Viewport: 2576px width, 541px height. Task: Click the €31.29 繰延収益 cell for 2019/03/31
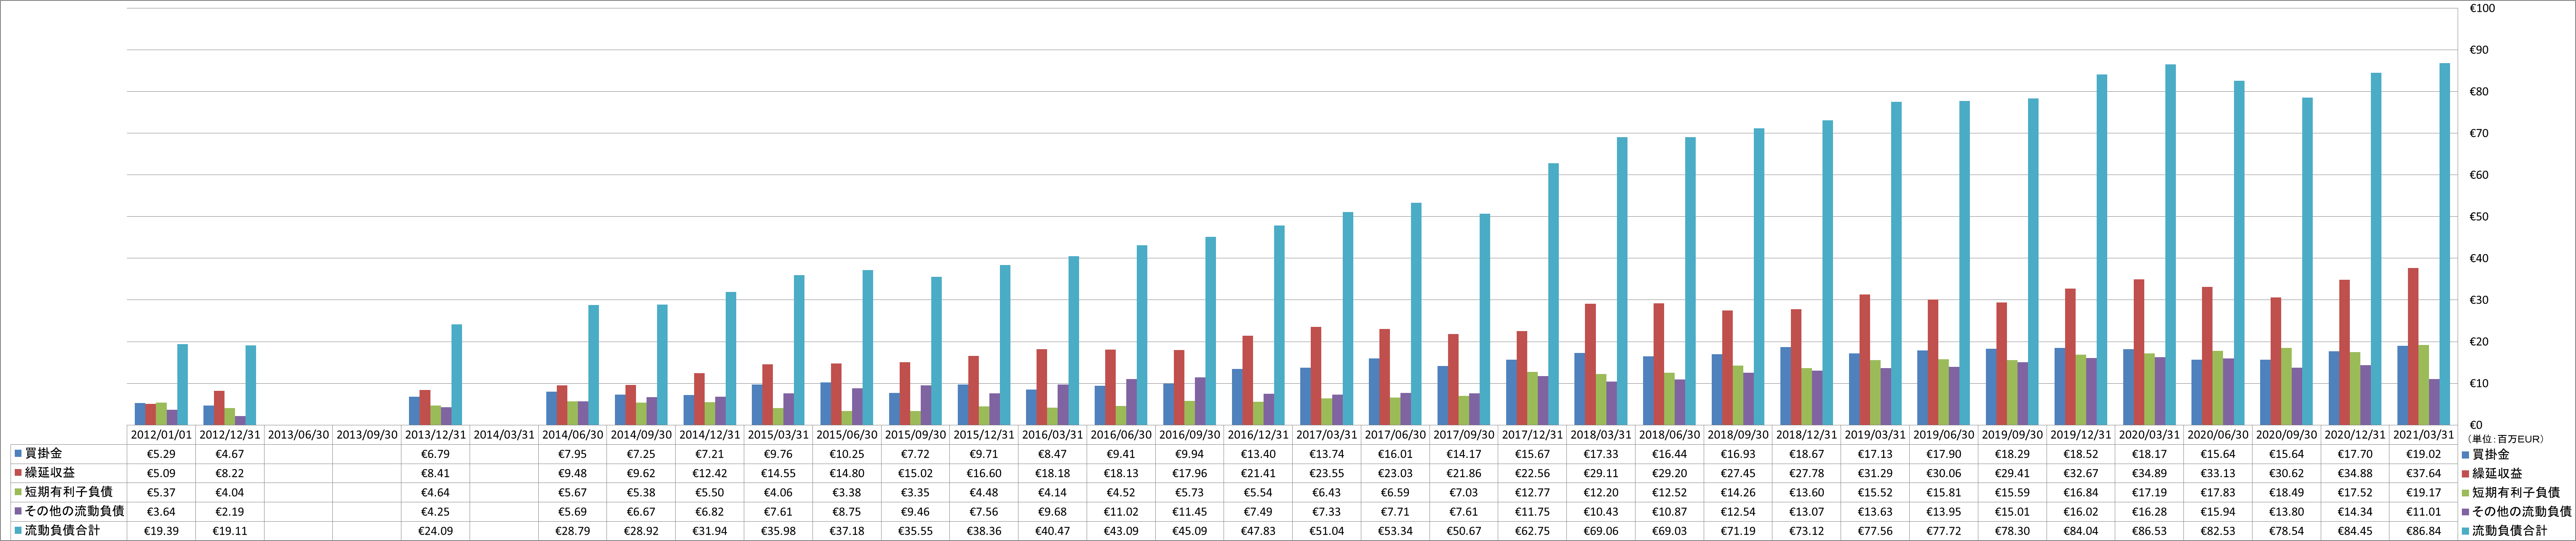[1875, 474]
